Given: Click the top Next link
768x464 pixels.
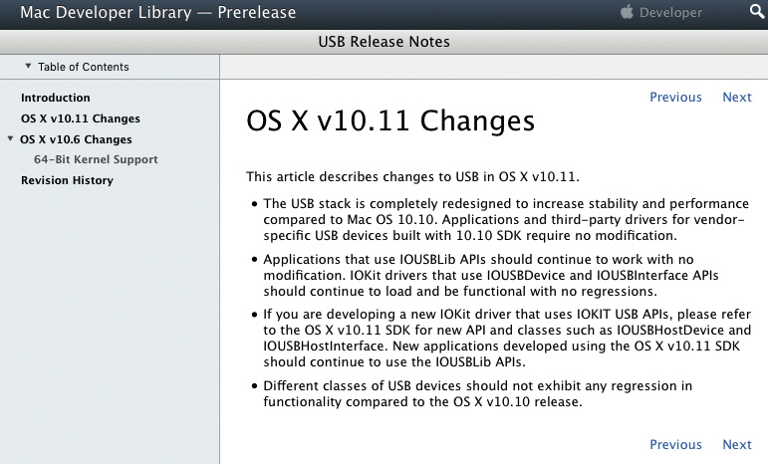Looking at the screenshot, I should pos(737,98).
